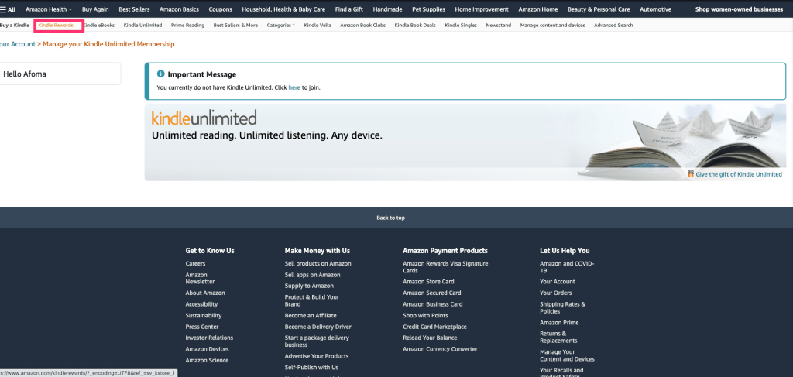Click the kindleunlimited logo banner
793x377 pixels.
[204, 117]
